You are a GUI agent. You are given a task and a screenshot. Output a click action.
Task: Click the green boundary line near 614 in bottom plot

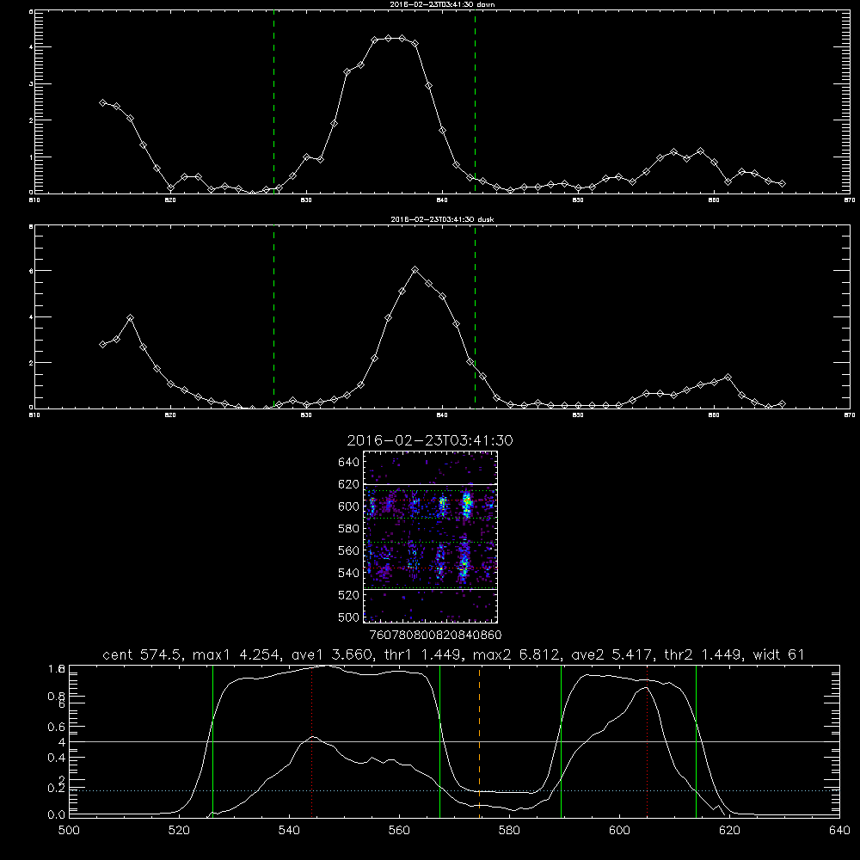point(696,740)
